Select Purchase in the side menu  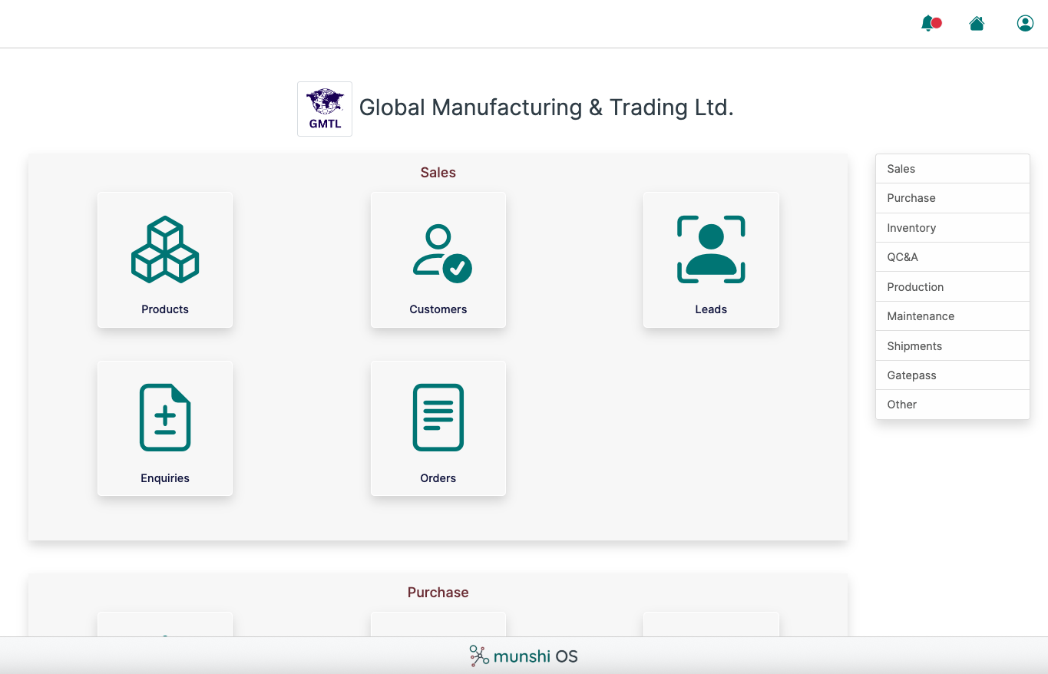(952, 198)
